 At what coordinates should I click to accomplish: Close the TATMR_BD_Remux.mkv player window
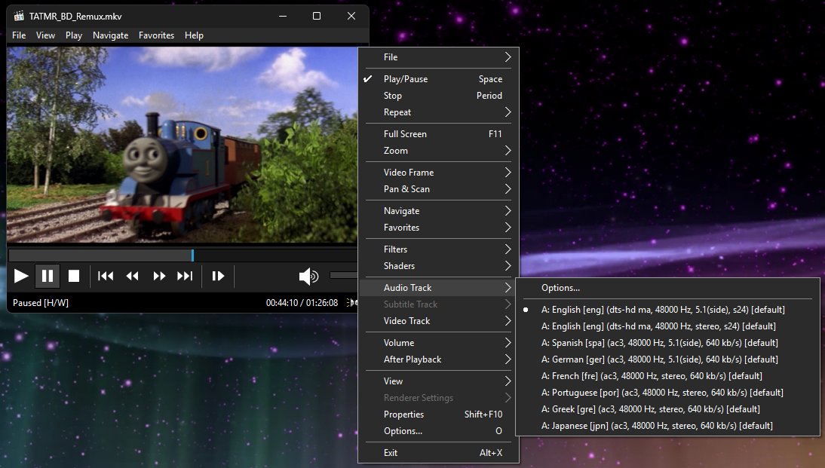coord(351,16)
